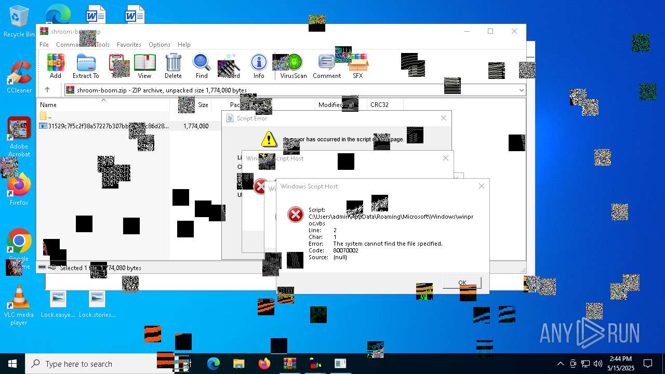
Task: Go up one folder with the arrow
Action: 47,90
